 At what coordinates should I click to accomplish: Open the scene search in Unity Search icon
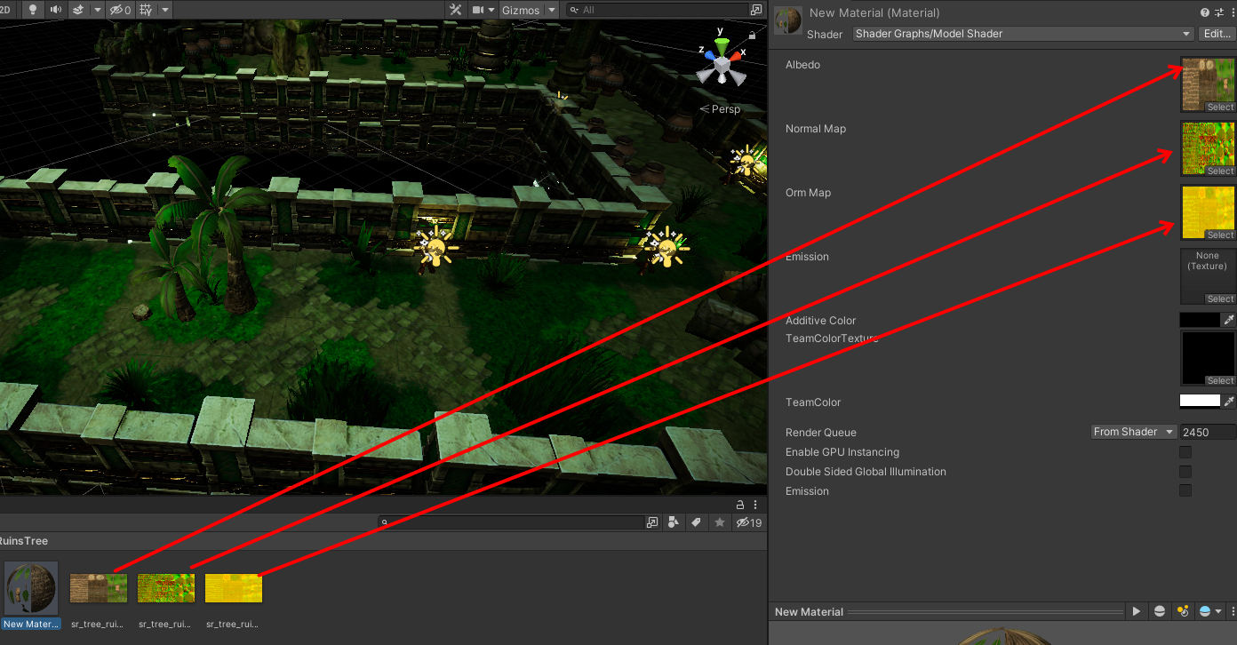[756, 10]
